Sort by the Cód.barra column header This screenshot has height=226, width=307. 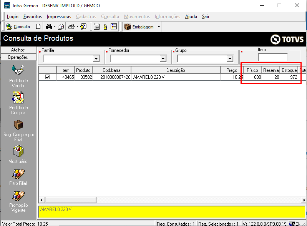pyautogui.click(x=112, y=70)
